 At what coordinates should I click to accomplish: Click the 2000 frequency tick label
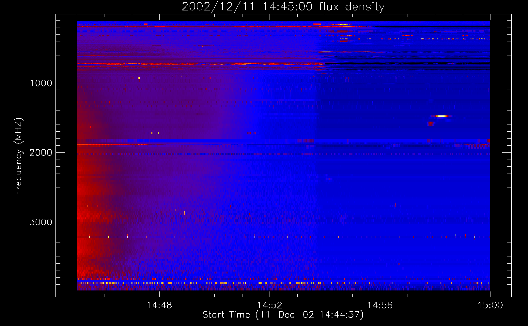[41, 153]
